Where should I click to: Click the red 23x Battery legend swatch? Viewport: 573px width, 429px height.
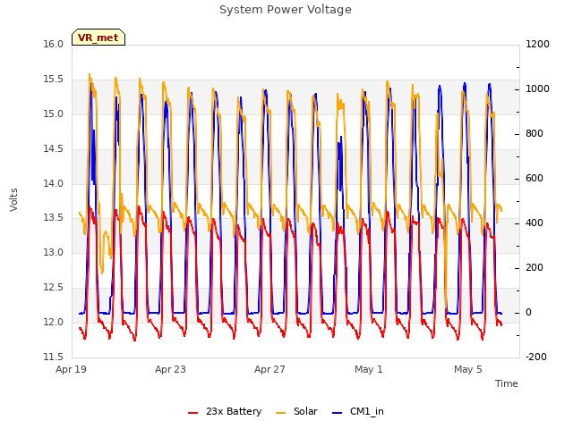(193, 413)
